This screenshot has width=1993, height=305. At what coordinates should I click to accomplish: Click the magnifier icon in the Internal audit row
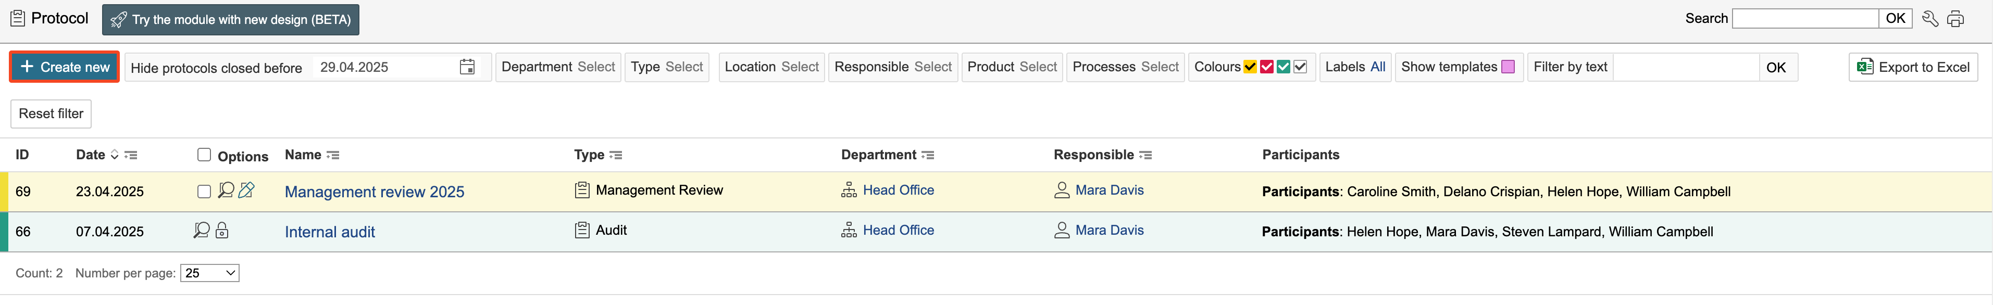201,231
